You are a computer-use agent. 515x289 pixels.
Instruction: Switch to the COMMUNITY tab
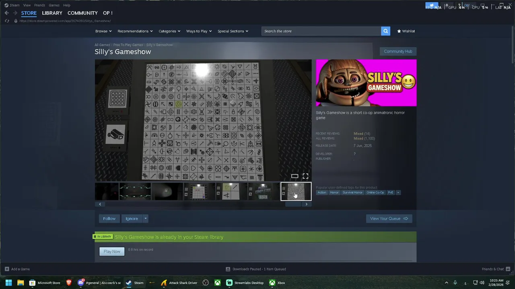pyautogui.click(x=82, y=13)
